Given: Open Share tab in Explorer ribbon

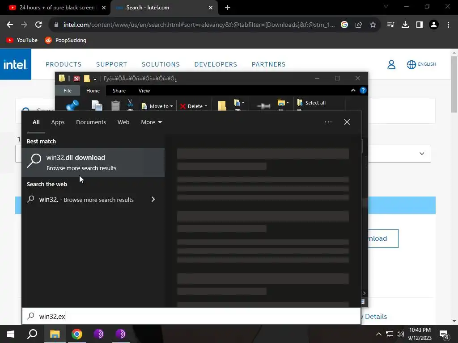Looking at the screenshot, I should point(119,91).
